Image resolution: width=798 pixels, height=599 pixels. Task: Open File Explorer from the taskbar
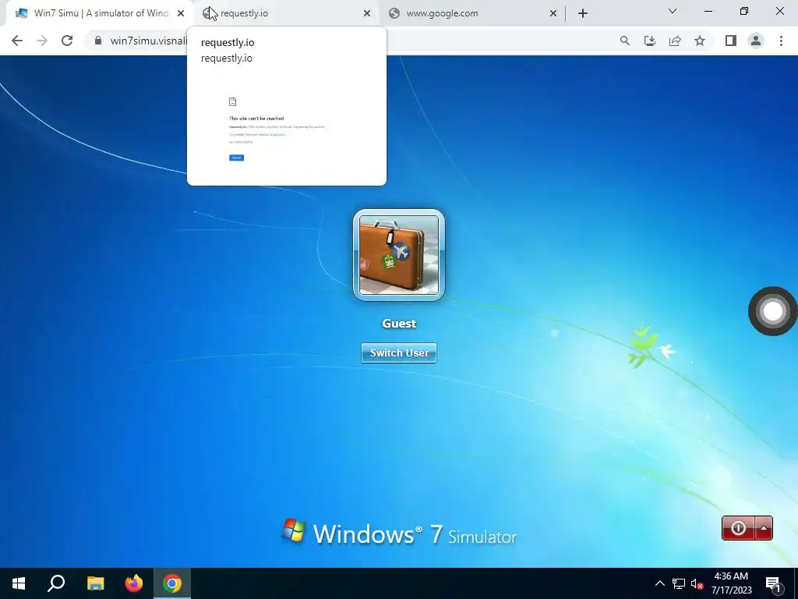[x=95, y=583]
